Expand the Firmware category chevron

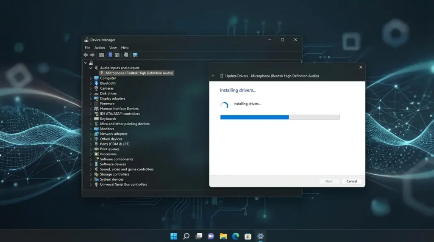point(91,104)
